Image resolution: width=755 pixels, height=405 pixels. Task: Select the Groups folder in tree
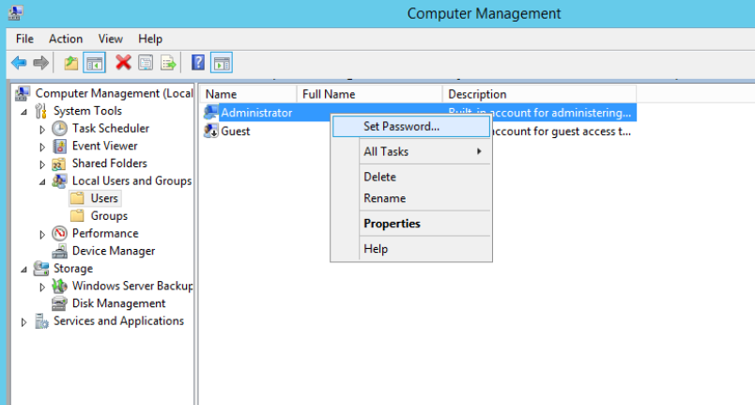(109, 216)
